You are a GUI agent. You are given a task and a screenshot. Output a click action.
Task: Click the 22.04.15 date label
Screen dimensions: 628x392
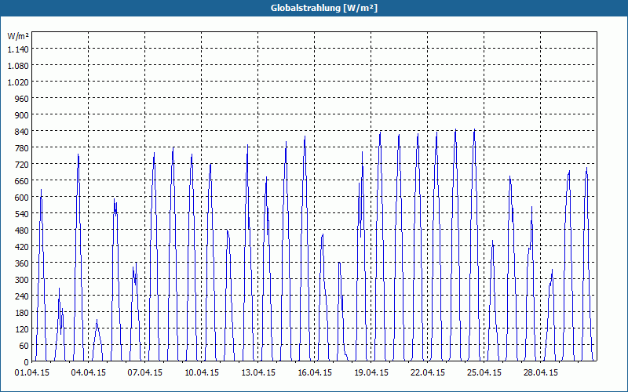[427, 373]
